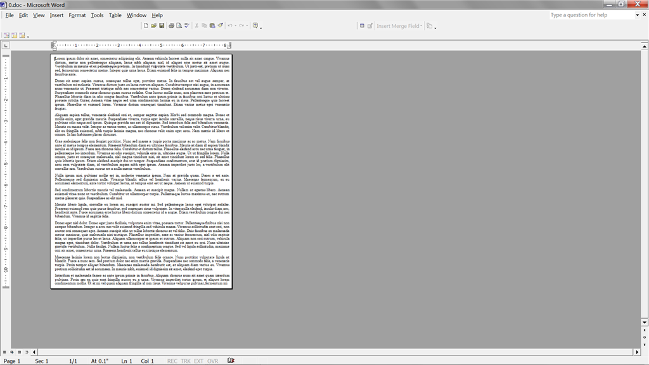Click the Save floppy disk icon

tap(162, 25)
